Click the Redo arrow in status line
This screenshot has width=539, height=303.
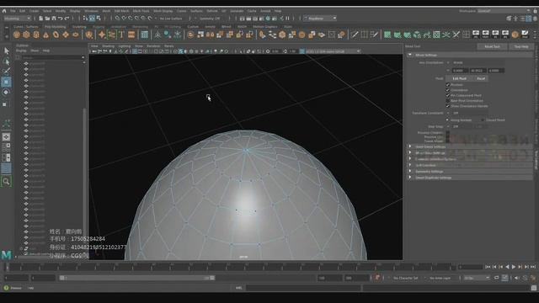point(67,19)
